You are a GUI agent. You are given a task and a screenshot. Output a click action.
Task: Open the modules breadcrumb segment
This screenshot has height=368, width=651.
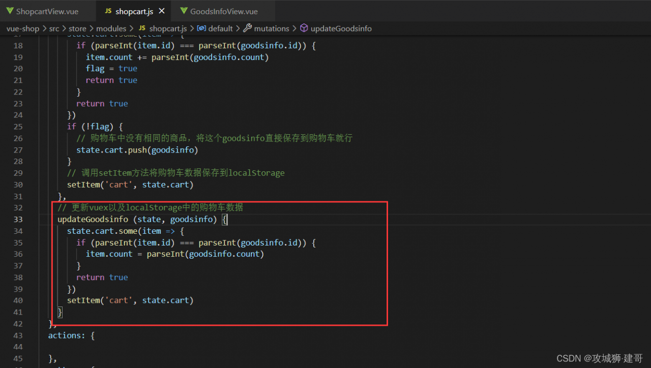pyautogui.click(x=111, y=28)
